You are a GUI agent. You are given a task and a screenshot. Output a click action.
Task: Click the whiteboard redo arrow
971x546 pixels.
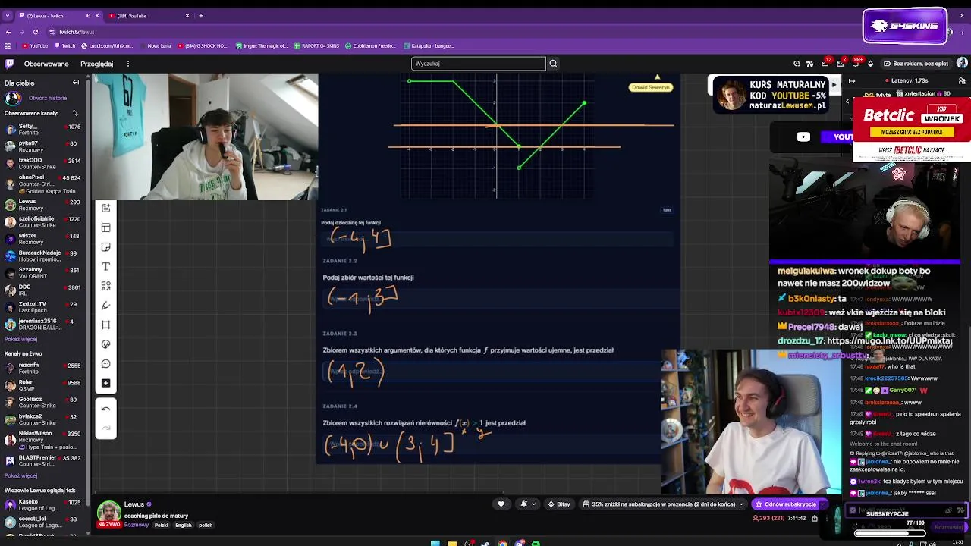coord(105,428)
